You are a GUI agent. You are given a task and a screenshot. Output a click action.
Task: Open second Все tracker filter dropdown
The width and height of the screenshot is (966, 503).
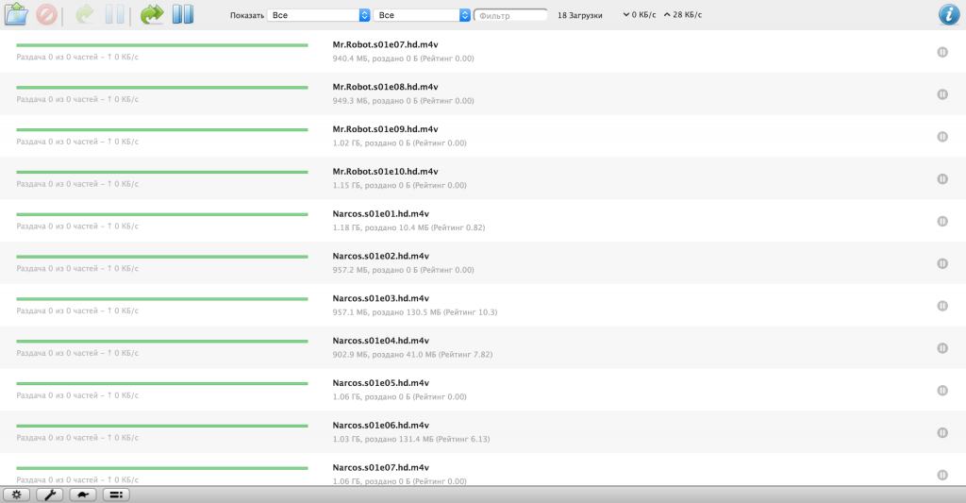[x=422, y=15]
